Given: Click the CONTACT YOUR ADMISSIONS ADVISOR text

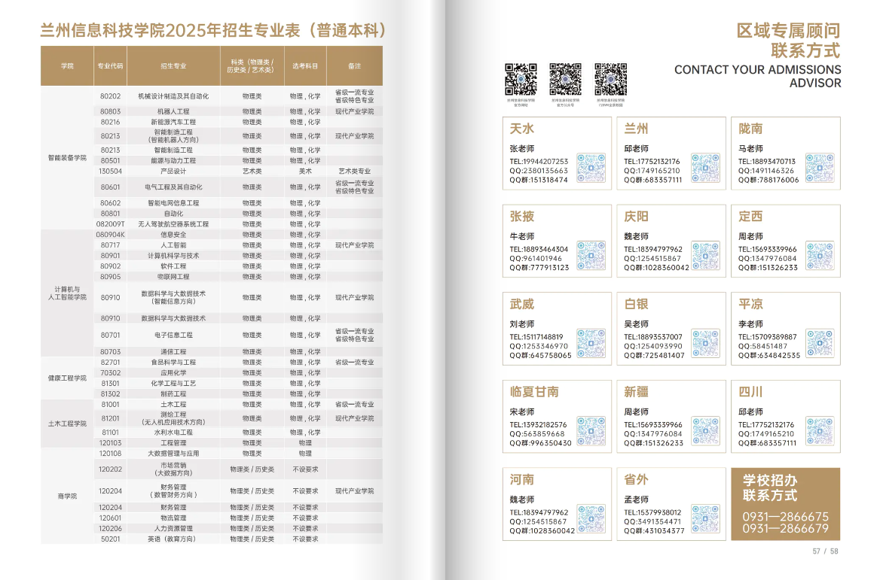Looking at the screenshot, I should (x=757, y=77).
